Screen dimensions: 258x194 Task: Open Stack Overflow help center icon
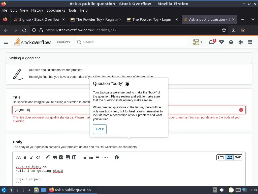pos(231,42)
